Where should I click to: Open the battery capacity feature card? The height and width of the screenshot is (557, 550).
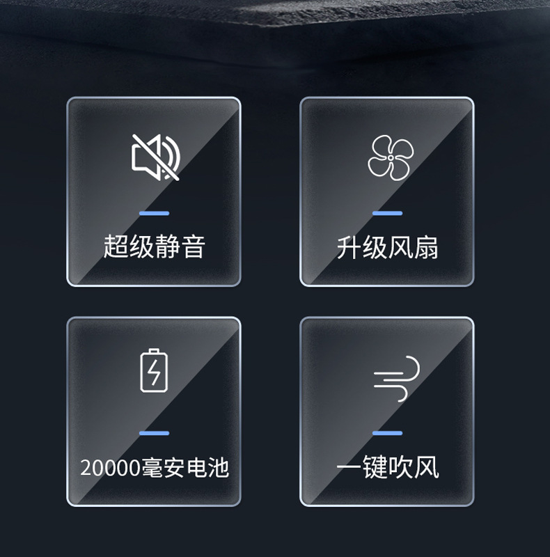(x=154, y=411)
